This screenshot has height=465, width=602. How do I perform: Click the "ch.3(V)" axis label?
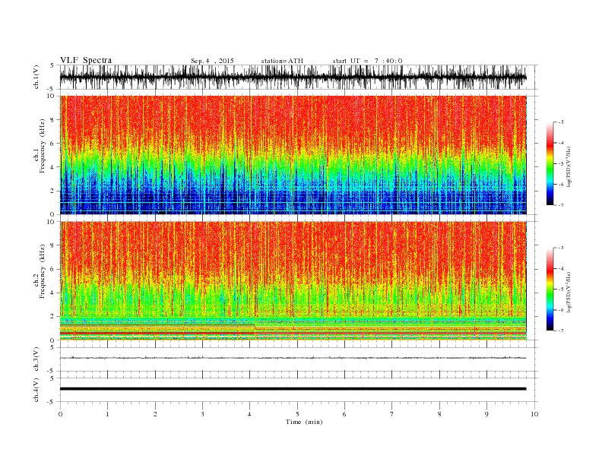(36, 359)
